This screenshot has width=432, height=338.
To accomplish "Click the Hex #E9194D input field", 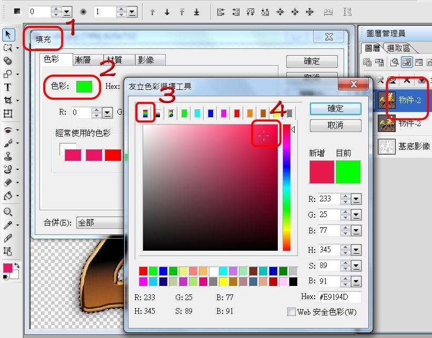I will (339, 297).
